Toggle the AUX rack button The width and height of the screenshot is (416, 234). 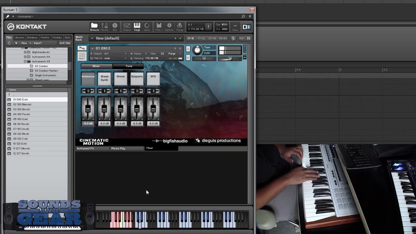pos(241,38)
